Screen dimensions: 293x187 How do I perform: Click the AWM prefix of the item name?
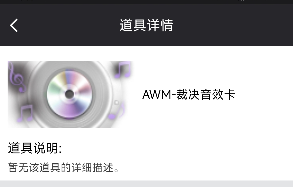[x=157, y=95]
